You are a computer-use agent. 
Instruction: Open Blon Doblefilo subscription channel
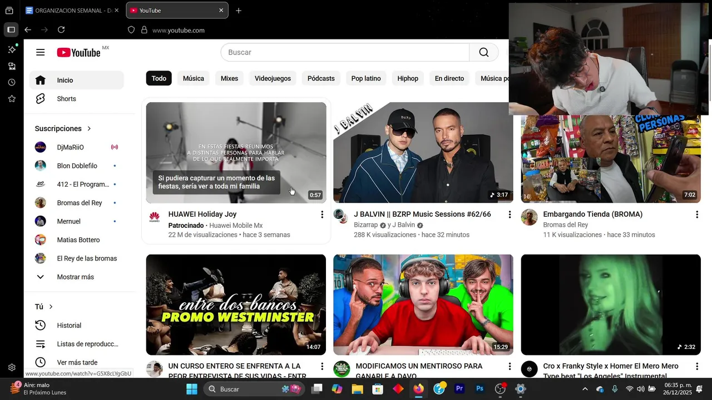(x=77, y=166)
